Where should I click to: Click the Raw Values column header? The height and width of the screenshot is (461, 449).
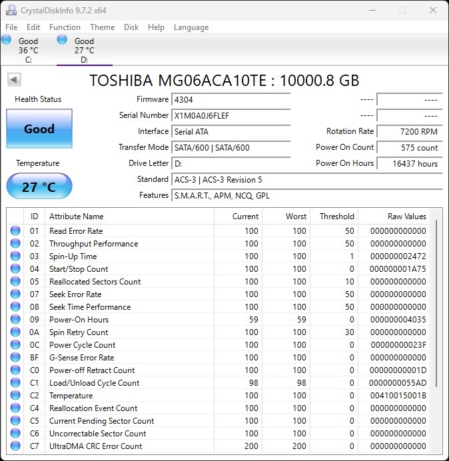[x=394, y=217]
